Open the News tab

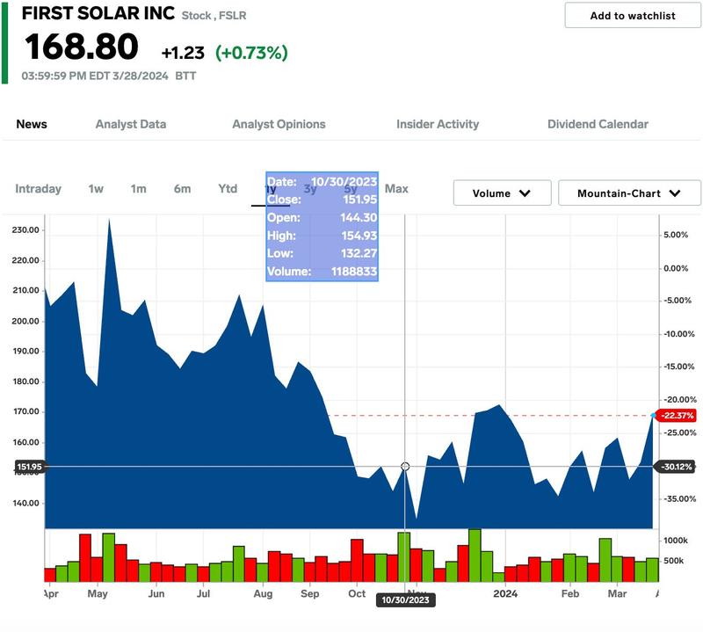click(x=32, y=124)
